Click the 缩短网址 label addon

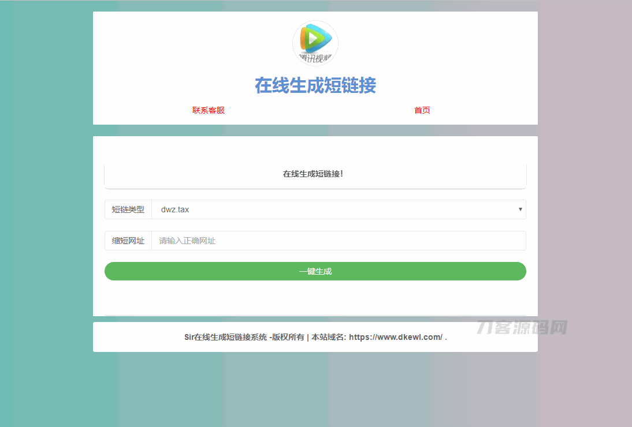[128, 241]
